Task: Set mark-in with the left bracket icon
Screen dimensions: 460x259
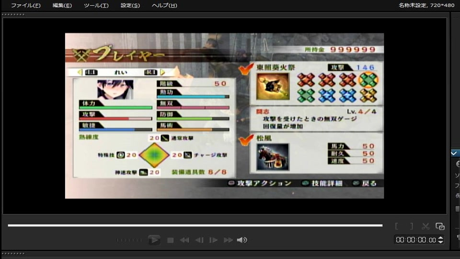Action: 397,226
